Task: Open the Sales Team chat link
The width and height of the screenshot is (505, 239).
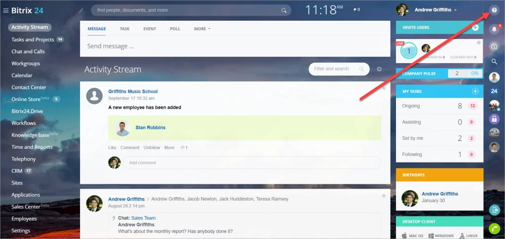Action: 143,218
